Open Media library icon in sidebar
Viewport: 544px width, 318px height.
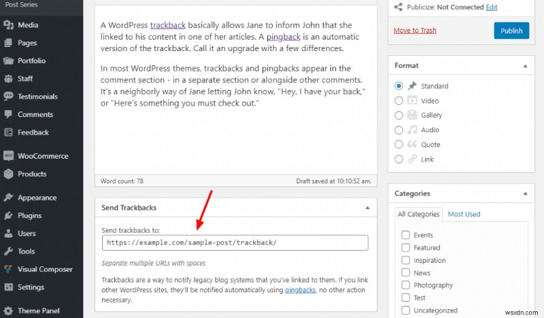pyautogui.click(x=8, y=25)
